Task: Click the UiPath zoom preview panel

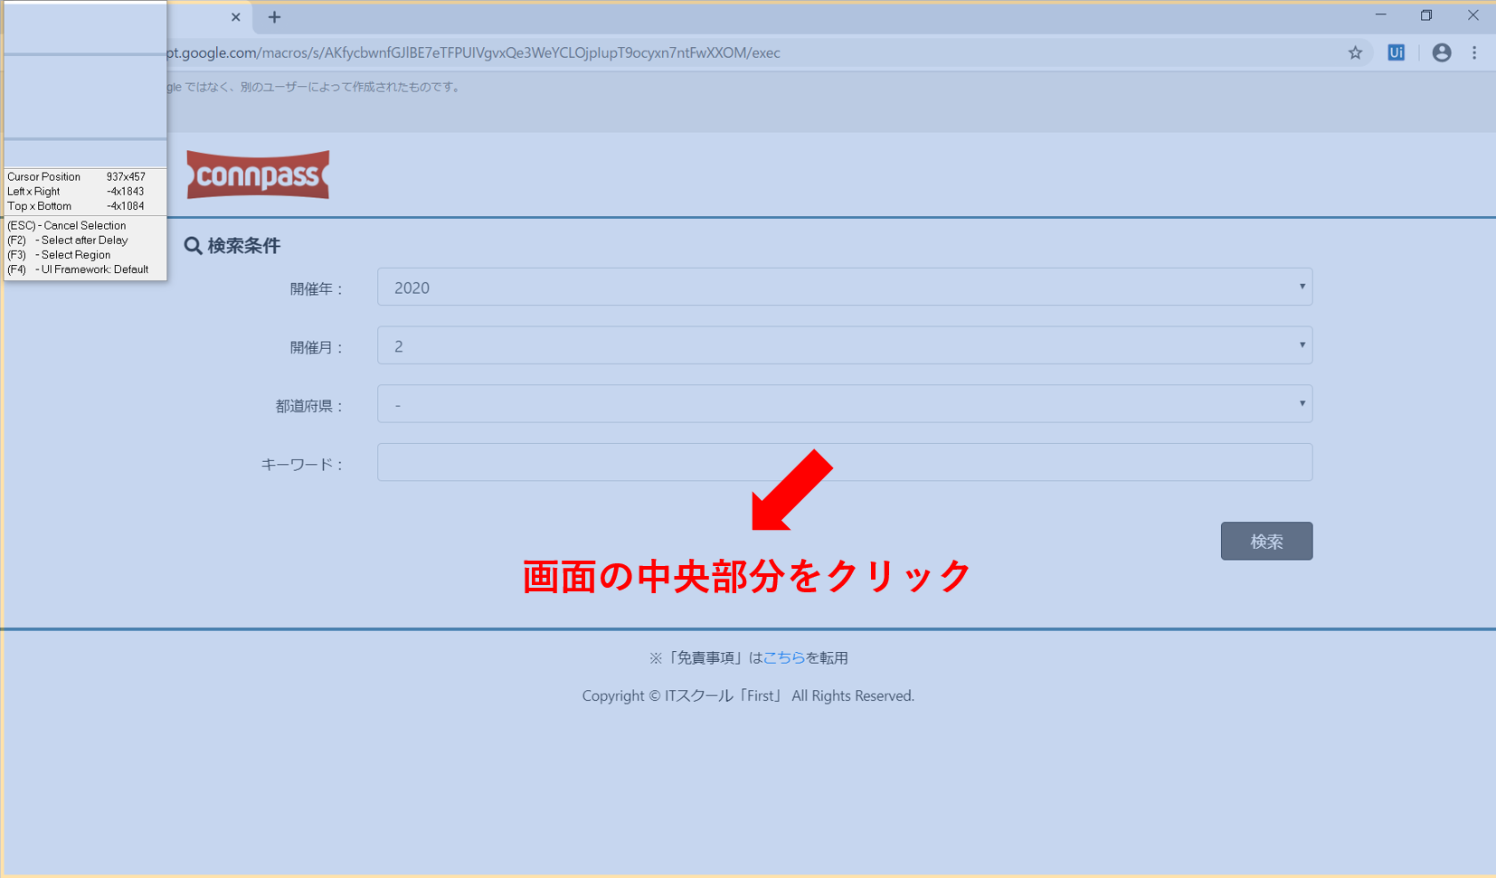Action: 85,84
